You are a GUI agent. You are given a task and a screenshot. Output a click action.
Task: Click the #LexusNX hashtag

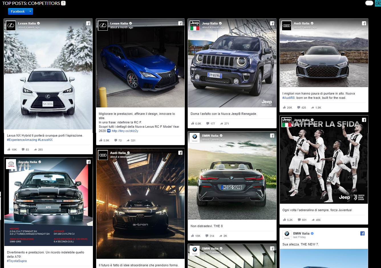pyautogui.click(x=45, y=140)
